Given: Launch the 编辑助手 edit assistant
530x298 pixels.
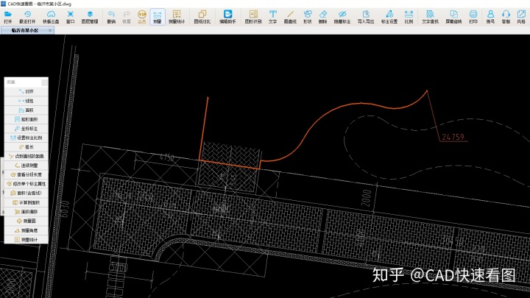Looking at the screenshot, I should click(227, 16).
